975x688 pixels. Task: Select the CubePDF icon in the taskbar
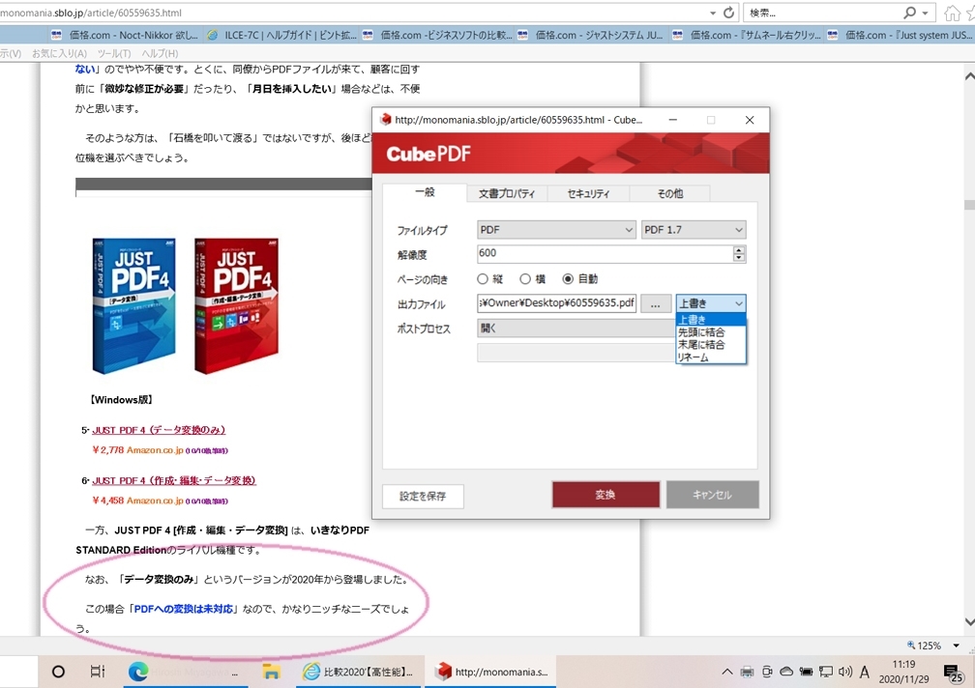point(444,671)
